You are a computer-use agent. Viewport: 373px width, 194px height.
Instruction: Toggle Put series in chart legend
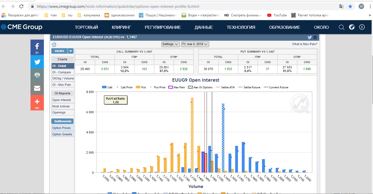click(x=141, y=87)
